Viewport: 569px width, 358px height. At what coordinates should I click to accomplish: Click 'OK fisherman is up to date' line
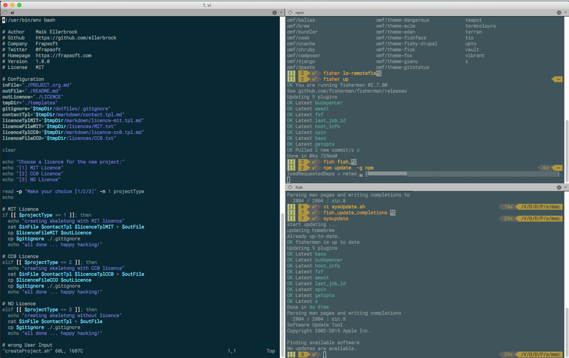(323, 243)
